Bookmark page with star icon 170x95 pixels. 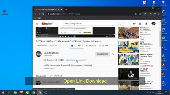coord(140,14)
